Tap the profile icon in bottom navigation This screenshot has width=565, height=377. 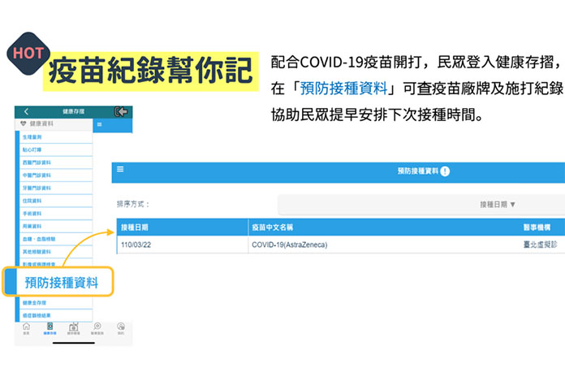click(120, 328)
